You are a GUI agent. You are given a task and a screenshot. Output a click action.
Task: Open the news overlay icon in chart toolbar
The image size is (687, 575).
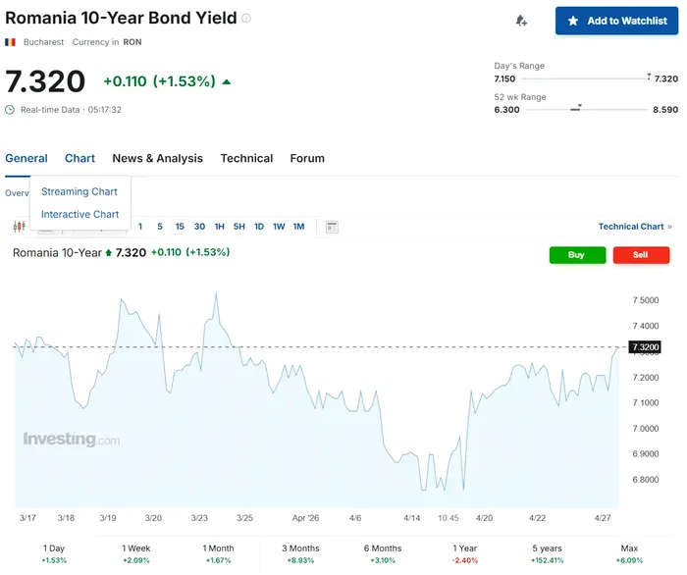332,227
